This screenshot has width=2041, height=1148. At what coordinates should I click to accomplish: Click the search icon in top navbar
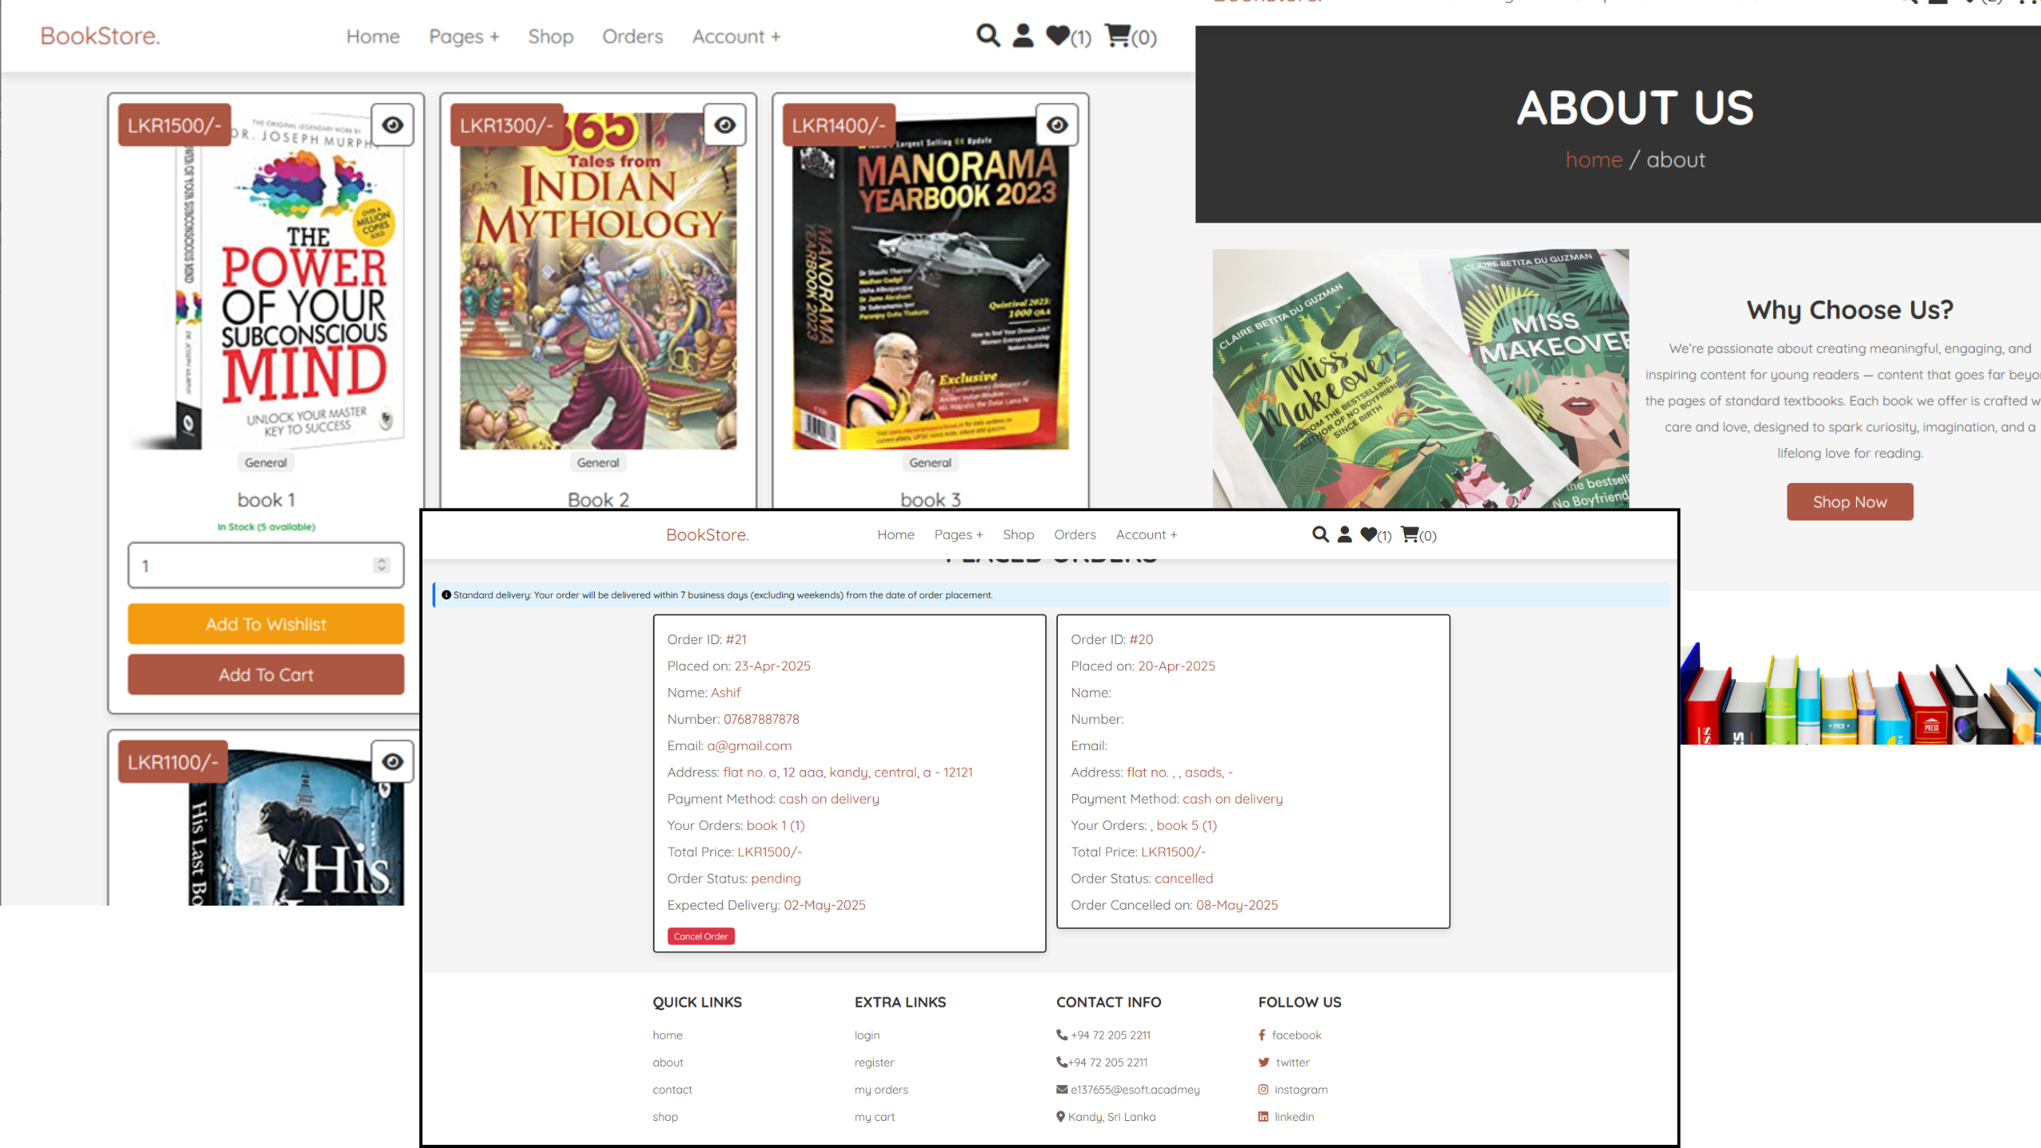988,36
